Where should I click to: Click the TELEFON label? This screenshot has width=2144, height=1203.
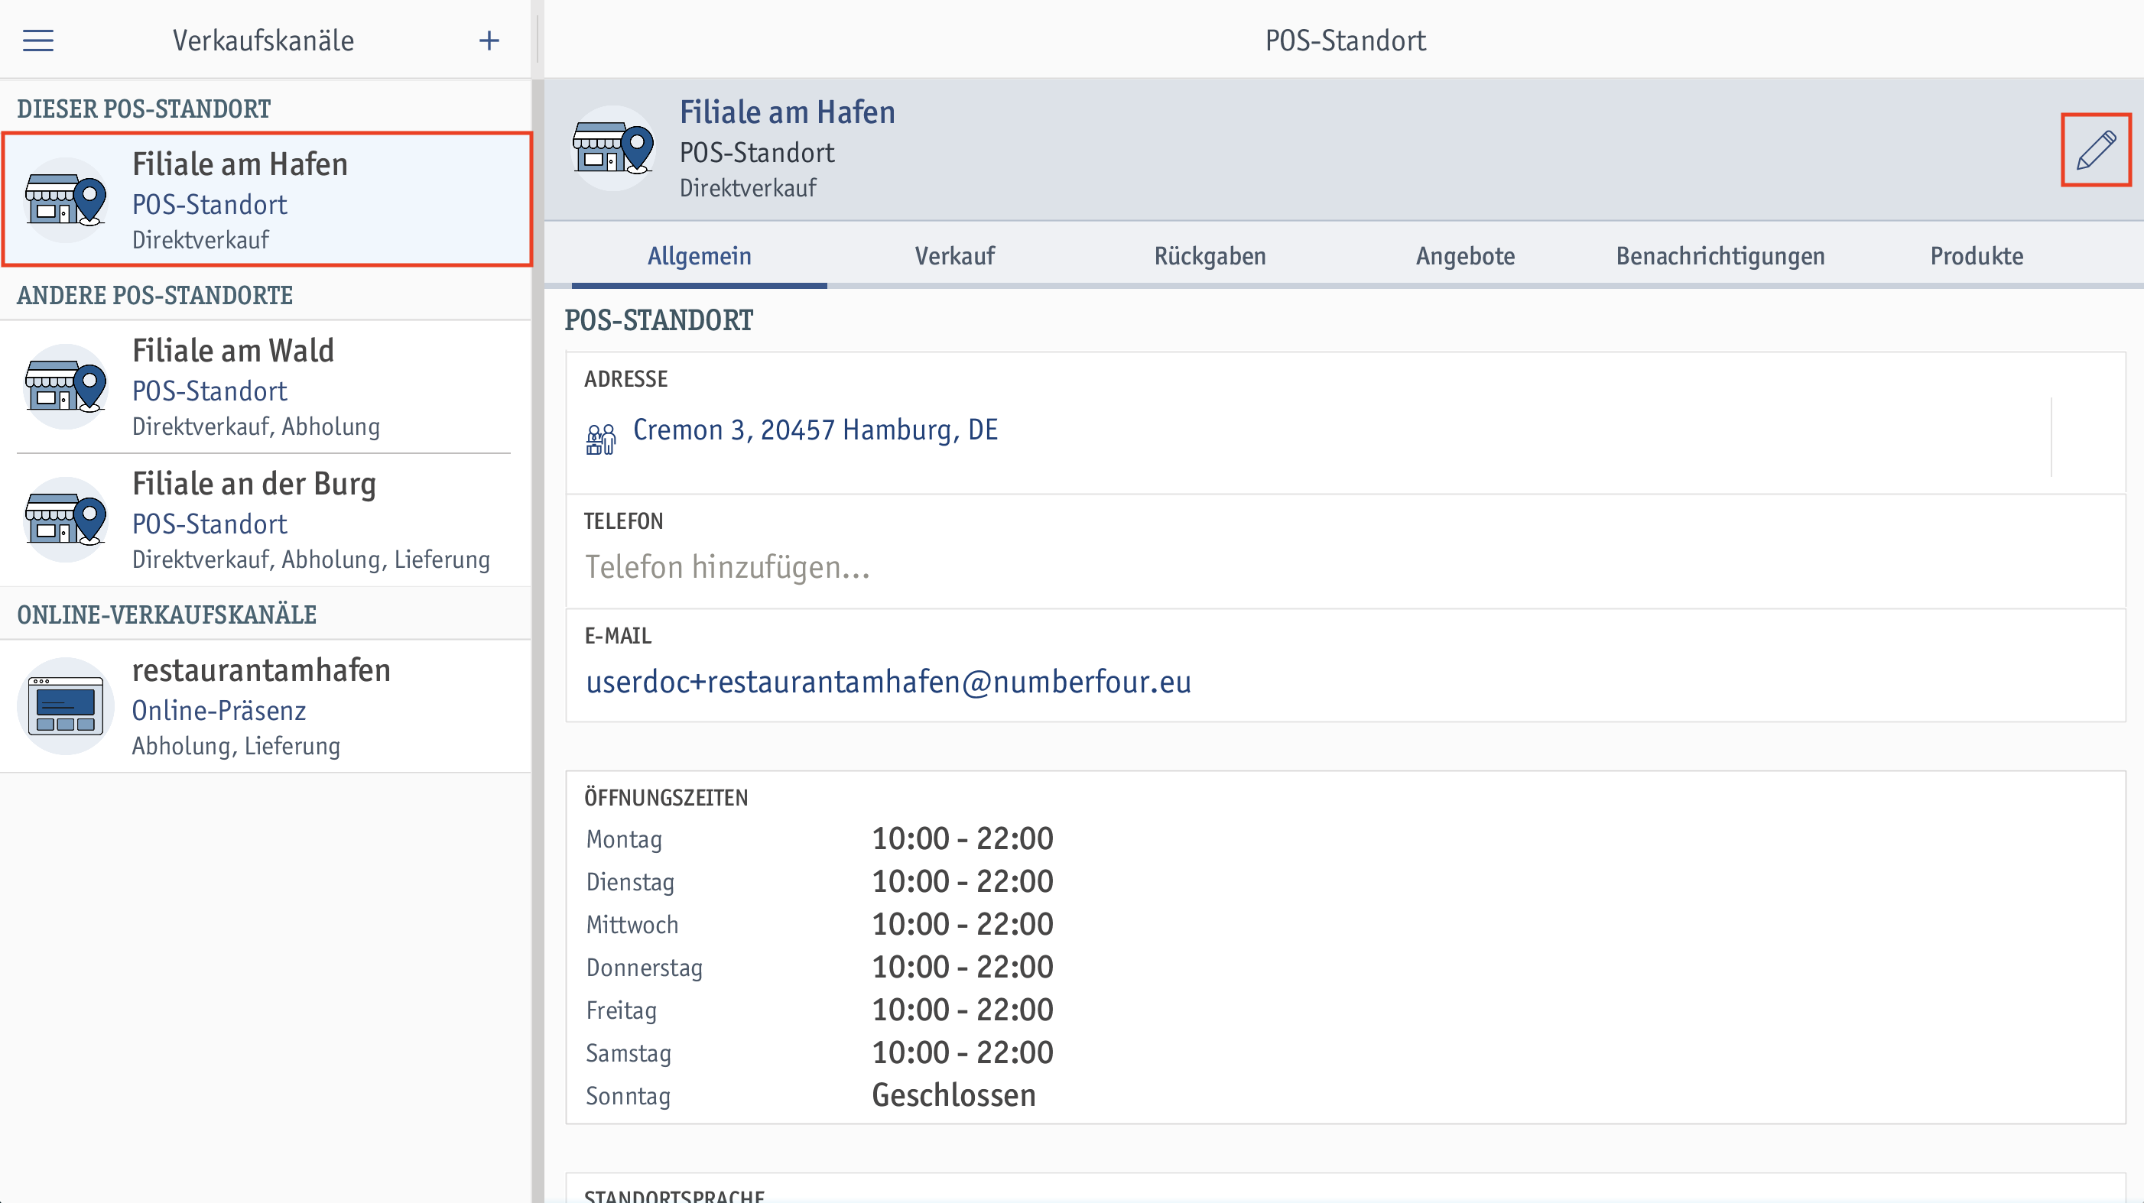coord(623,522)
